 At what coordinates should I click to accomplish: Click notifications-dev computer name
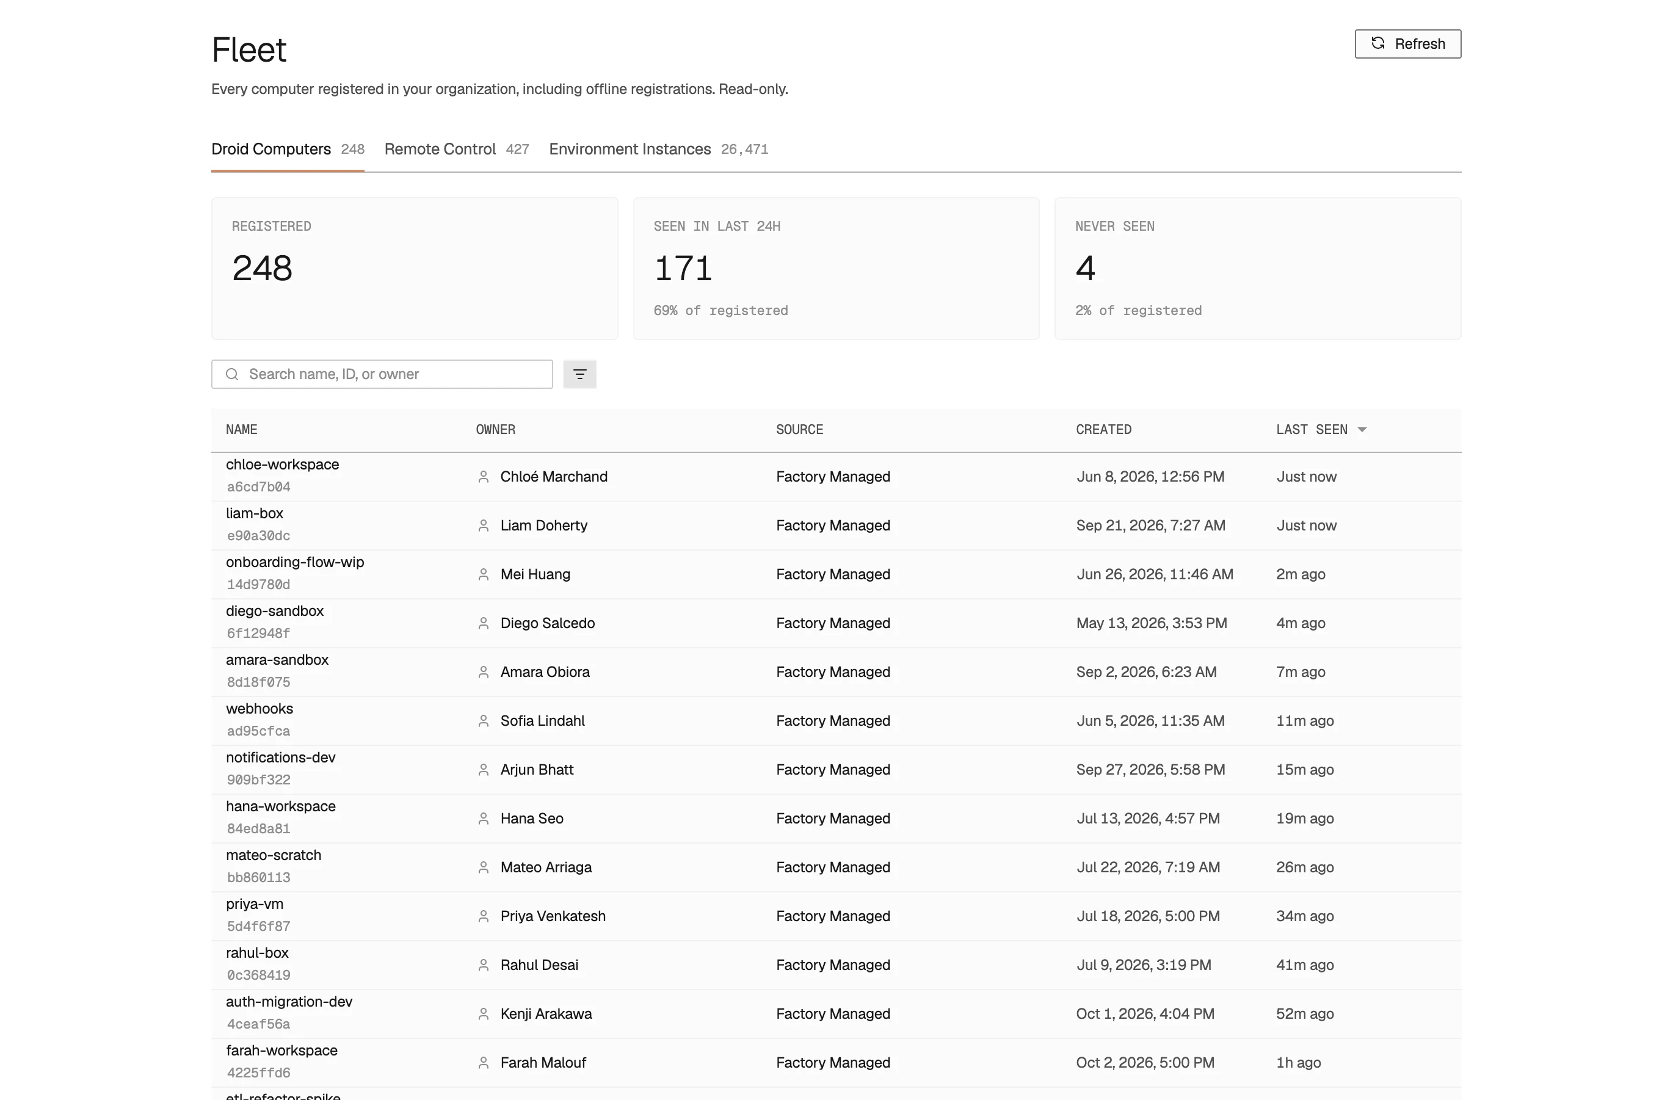tap(280, 758)
